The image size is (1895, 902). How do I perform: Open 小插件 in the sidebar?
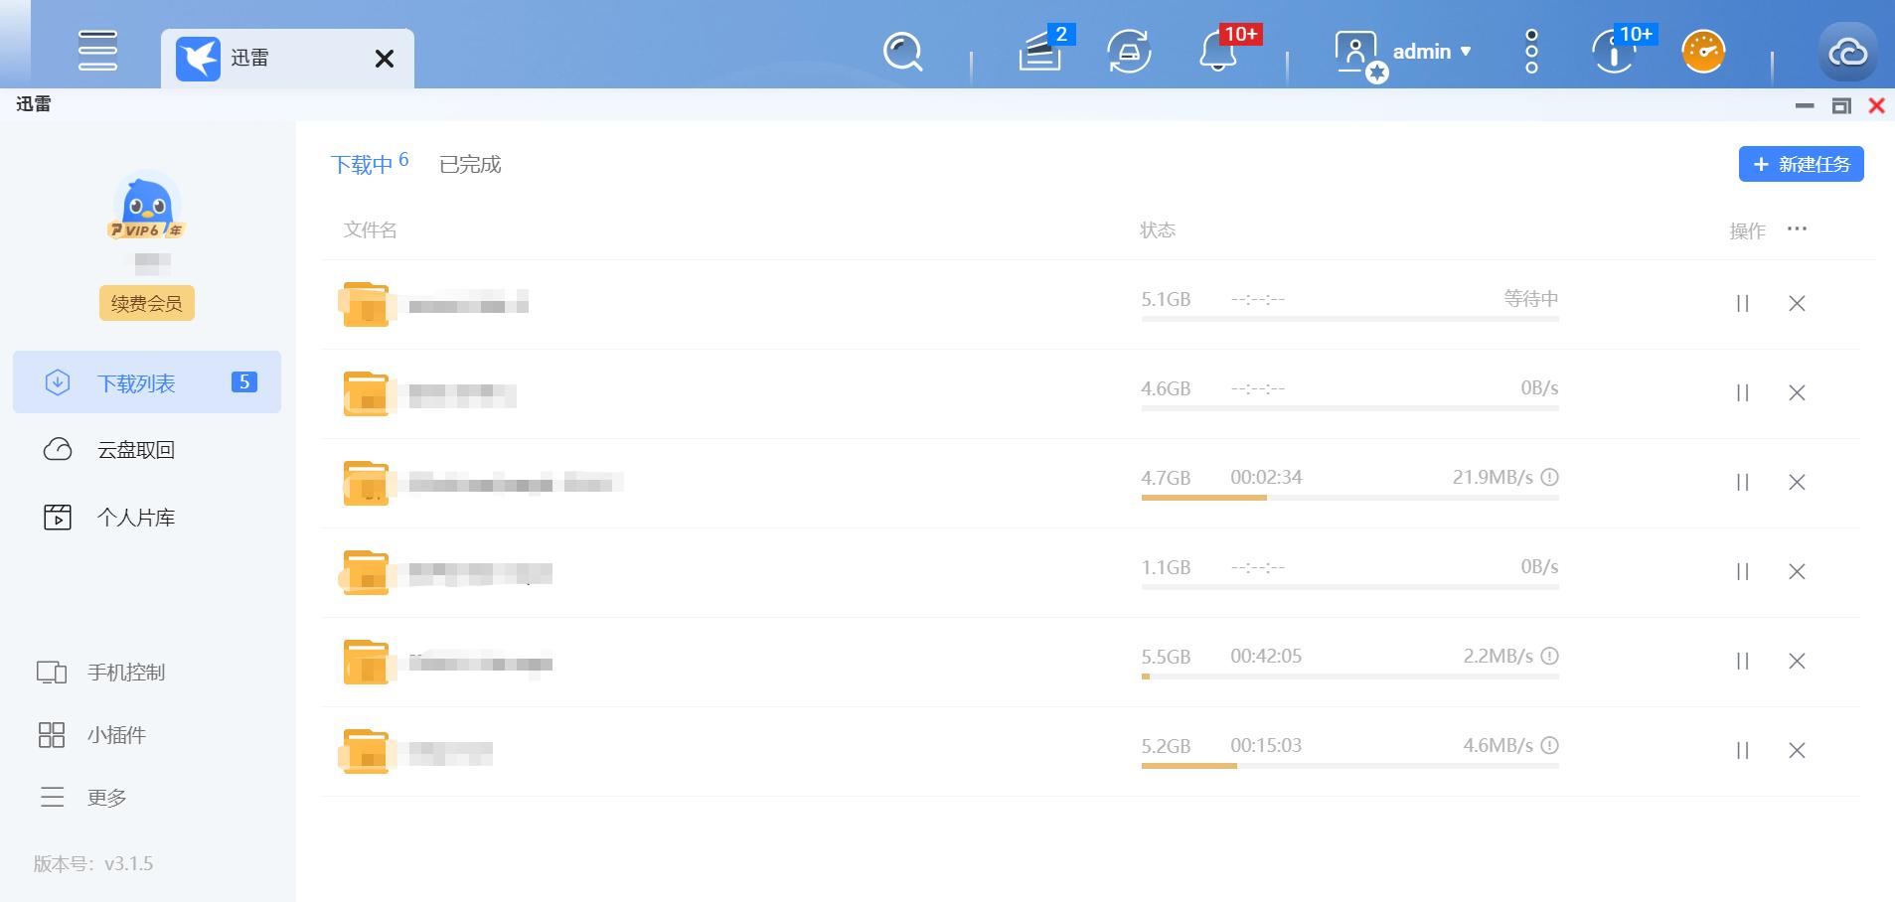click(91, 735)
